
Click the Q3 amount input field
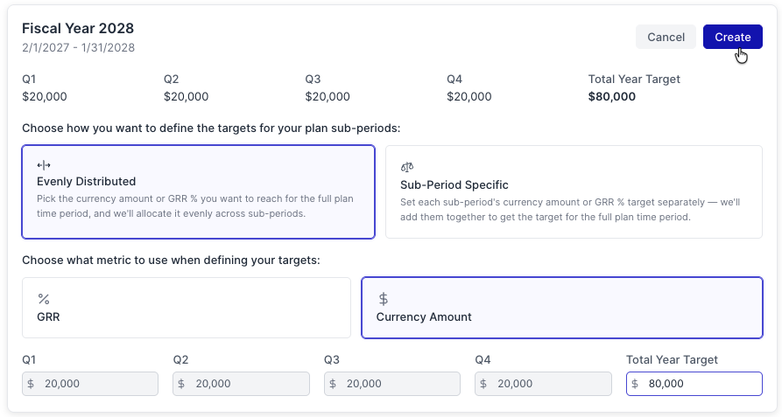(398, 384)
